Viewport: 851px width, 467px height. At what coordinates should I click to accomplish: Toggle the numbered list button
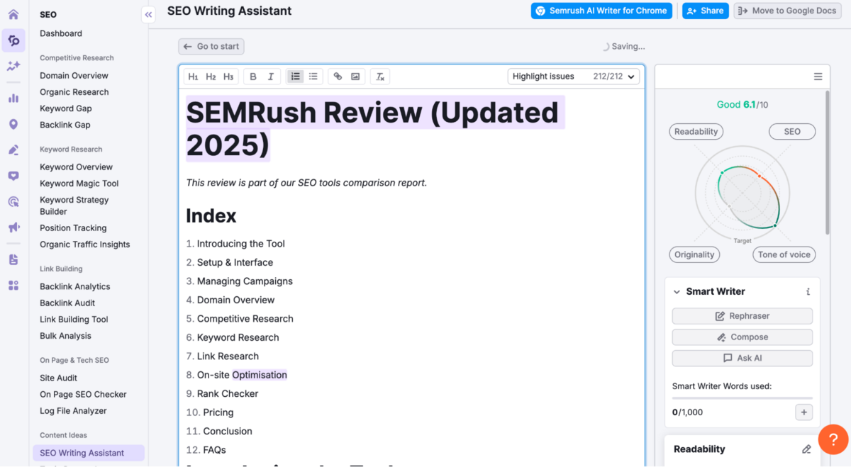(x=295, y=77)
